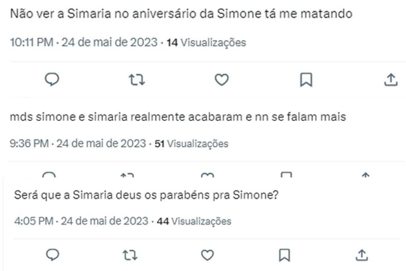Viewport: 406px width, 271px height.
Task: Retweet the 10:11 PM tweet
Action: point(137,80)
